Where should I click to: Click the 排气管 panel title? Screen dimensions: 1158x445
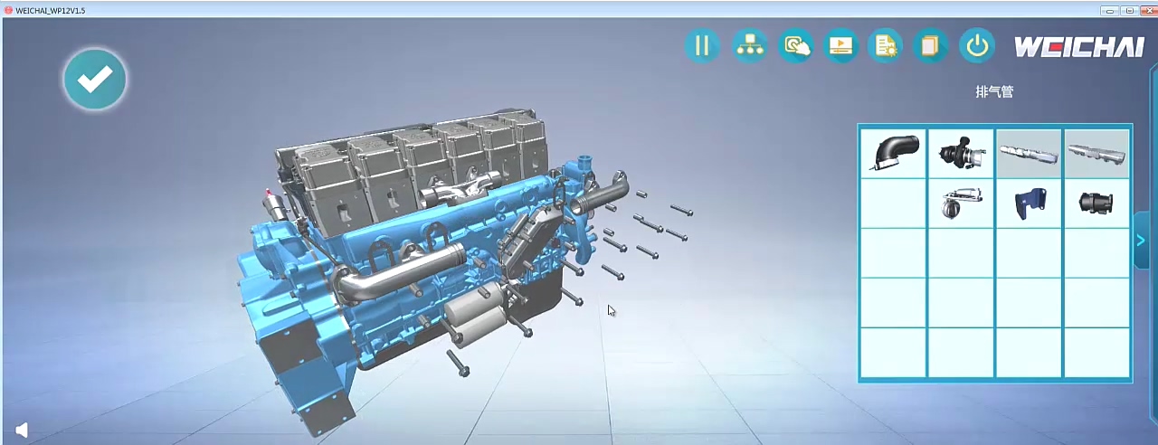[x=993, y=92]
